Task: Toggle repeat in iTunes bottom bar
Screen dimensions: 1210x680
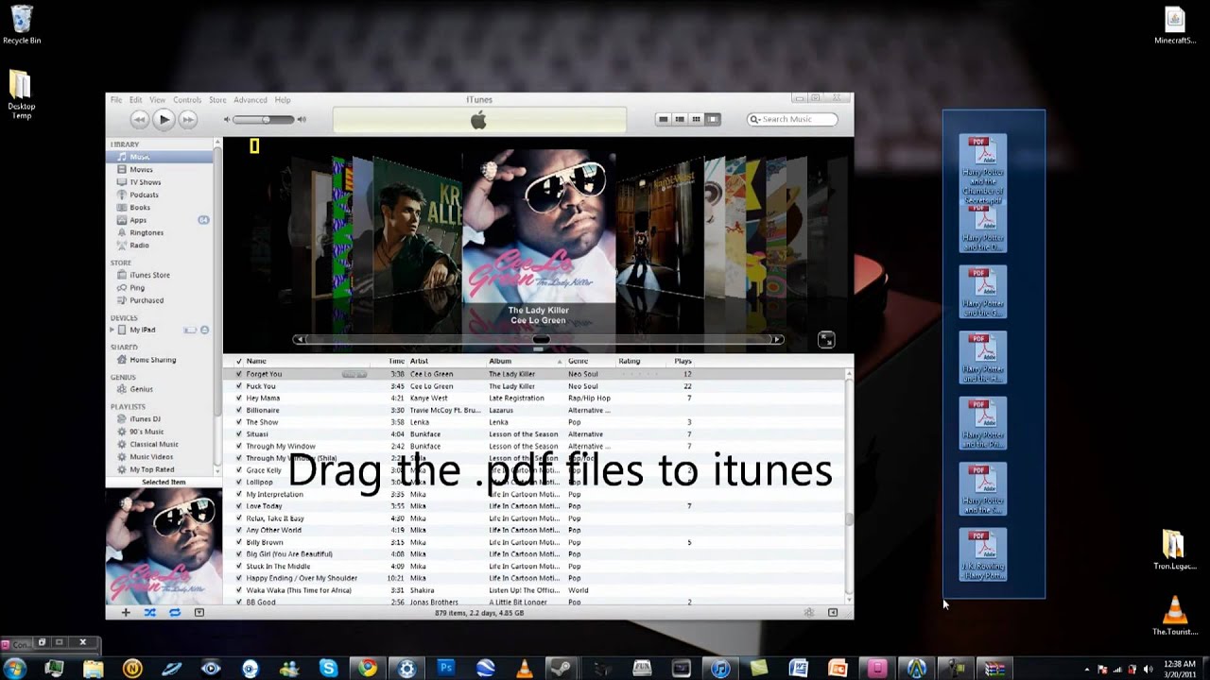Action: point(175,613)
